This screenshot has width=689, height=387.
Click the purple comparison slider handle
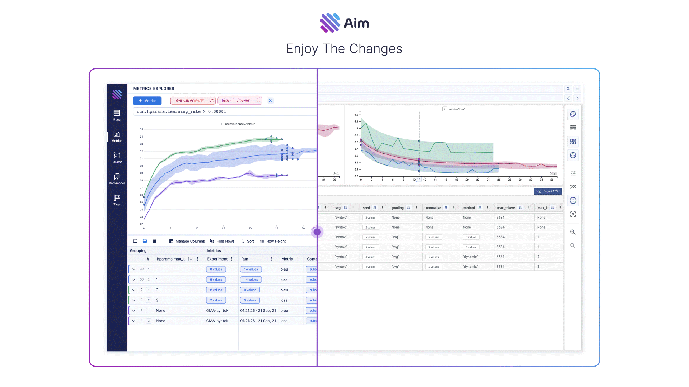[x=317, y=232]
